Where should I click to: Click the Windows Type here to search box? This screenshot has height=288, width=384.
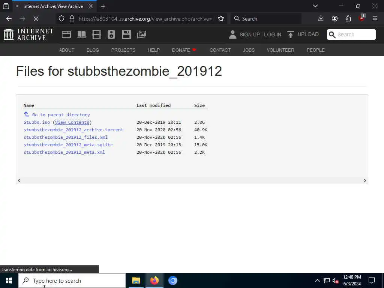pyautogui.click(x=72, y=280)
